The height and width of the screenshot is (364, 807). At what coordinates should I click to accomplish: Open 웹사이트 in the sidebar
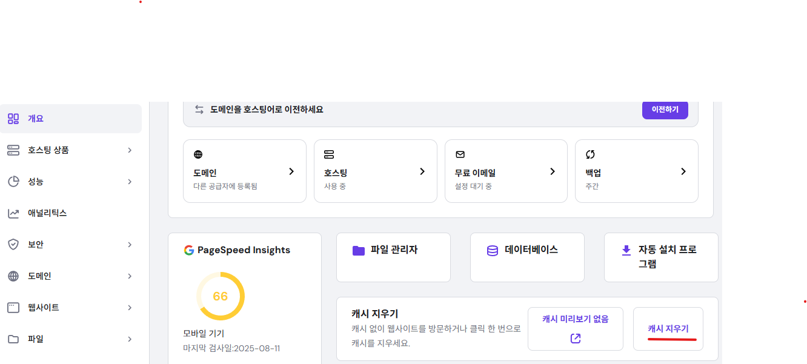(x=71, y=308)
